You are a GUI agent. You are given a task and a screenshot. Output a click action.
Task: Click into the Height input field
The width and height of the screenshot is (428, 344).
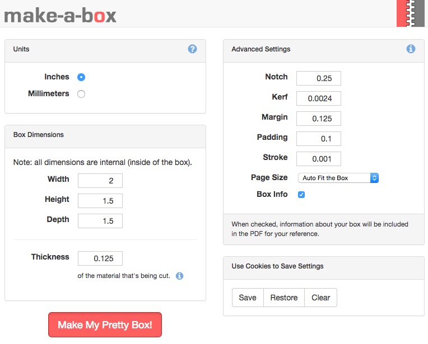pos(100,201)
